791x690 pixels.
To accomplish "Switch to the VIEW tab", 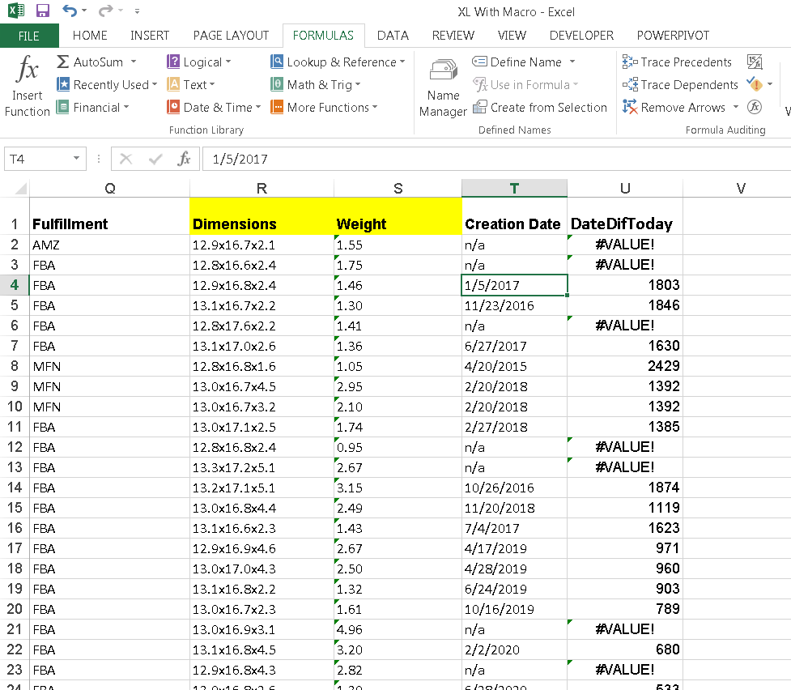I will click(x=512, y=36).
